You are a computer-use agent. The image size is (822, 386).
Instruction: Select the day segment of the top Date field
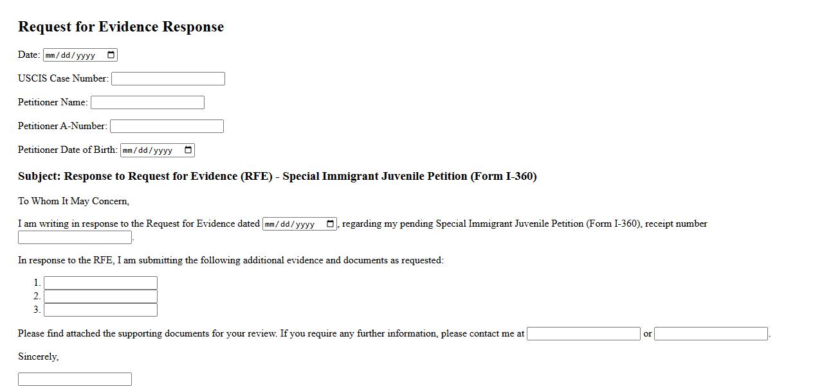click(66, 55)
